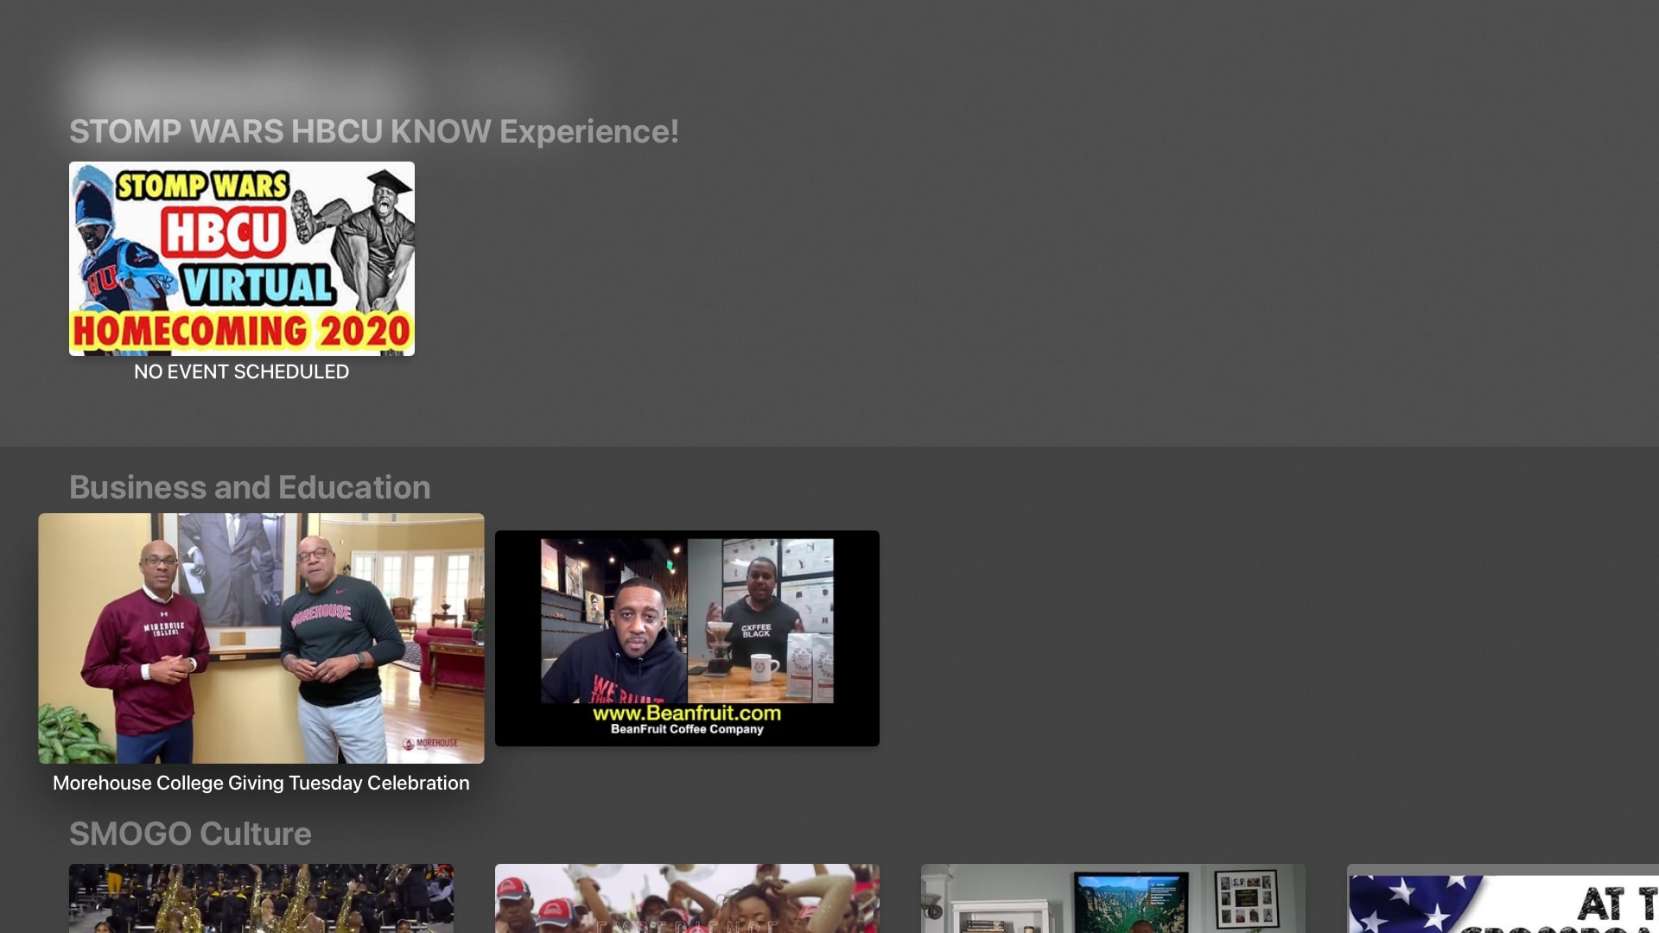Open the marching band dancers video under SMOGO Culture

click(x=261, y=898)
